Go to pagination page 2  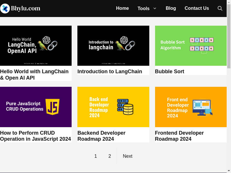click(x=110, y=156)
